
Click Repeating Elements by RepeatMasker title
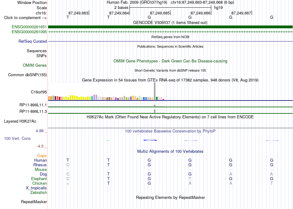171,197
